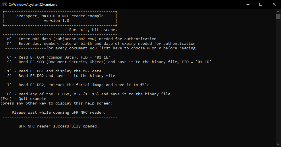Click the 'I' extract facial image line
This screenshot has height=147, width=281.
click(x=77, y=85)
